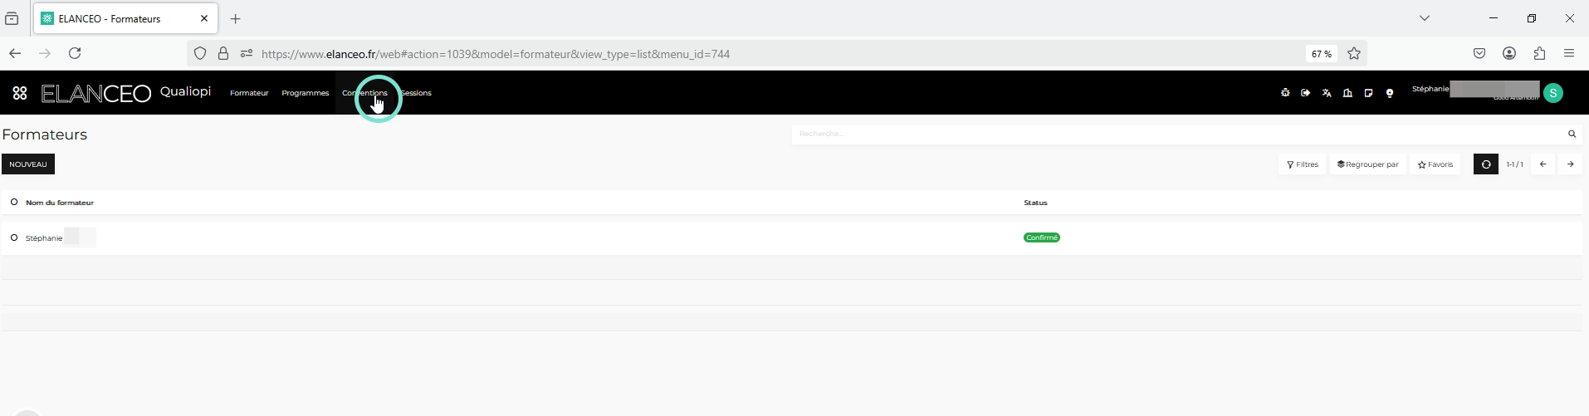Open browser extensions icon
1589x416 pixels.
point(1539,53)
